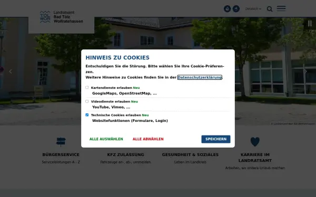
Task: Click the Alle abwählen button
Action: 148,139
